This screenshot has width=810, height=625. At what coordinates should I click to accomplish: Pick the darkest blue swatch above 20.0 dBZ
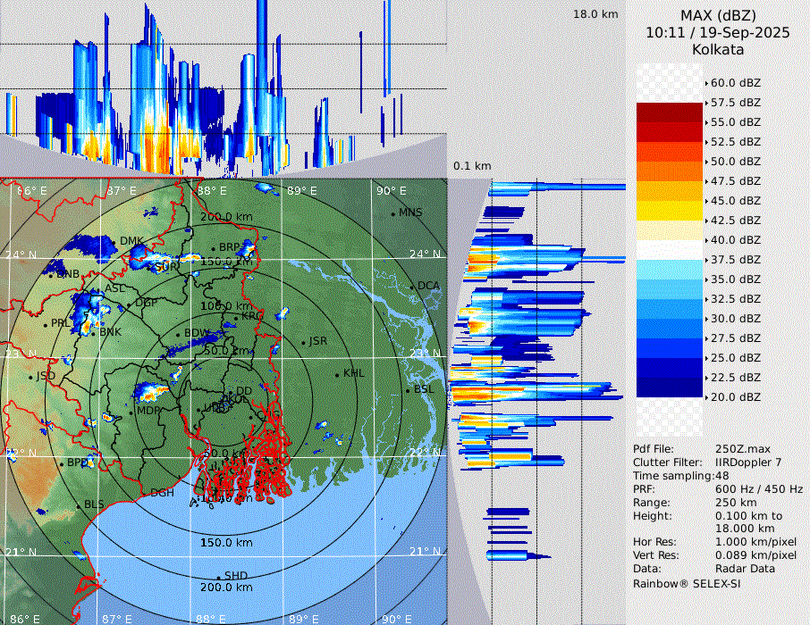669,387
